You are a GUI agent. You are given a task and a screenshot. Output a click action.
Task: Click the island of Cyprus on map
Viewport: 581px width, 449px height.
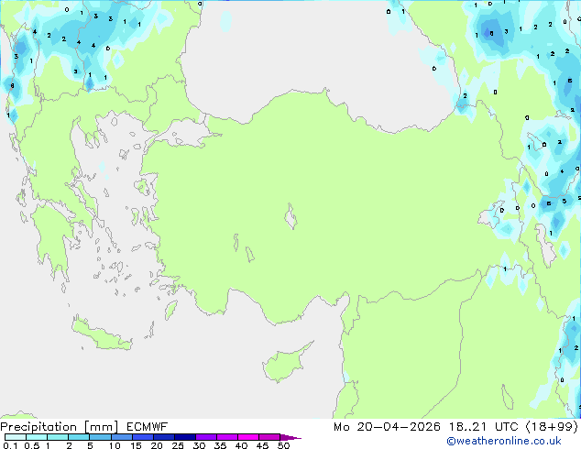point(285,363)
